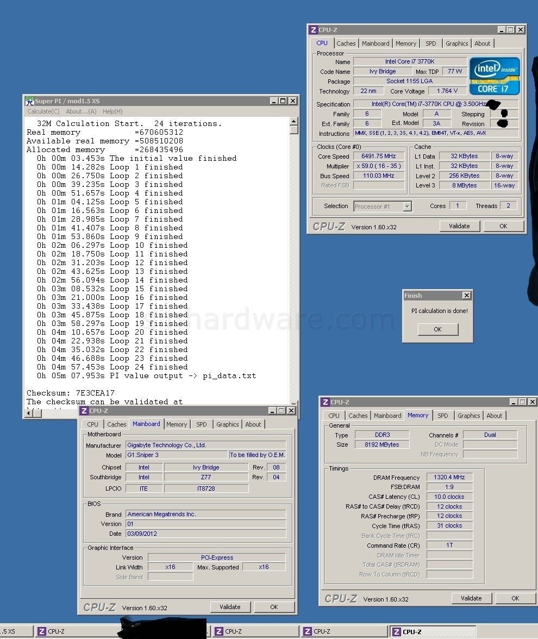Select SPD tab in the Memory window

tap(443, 416)
